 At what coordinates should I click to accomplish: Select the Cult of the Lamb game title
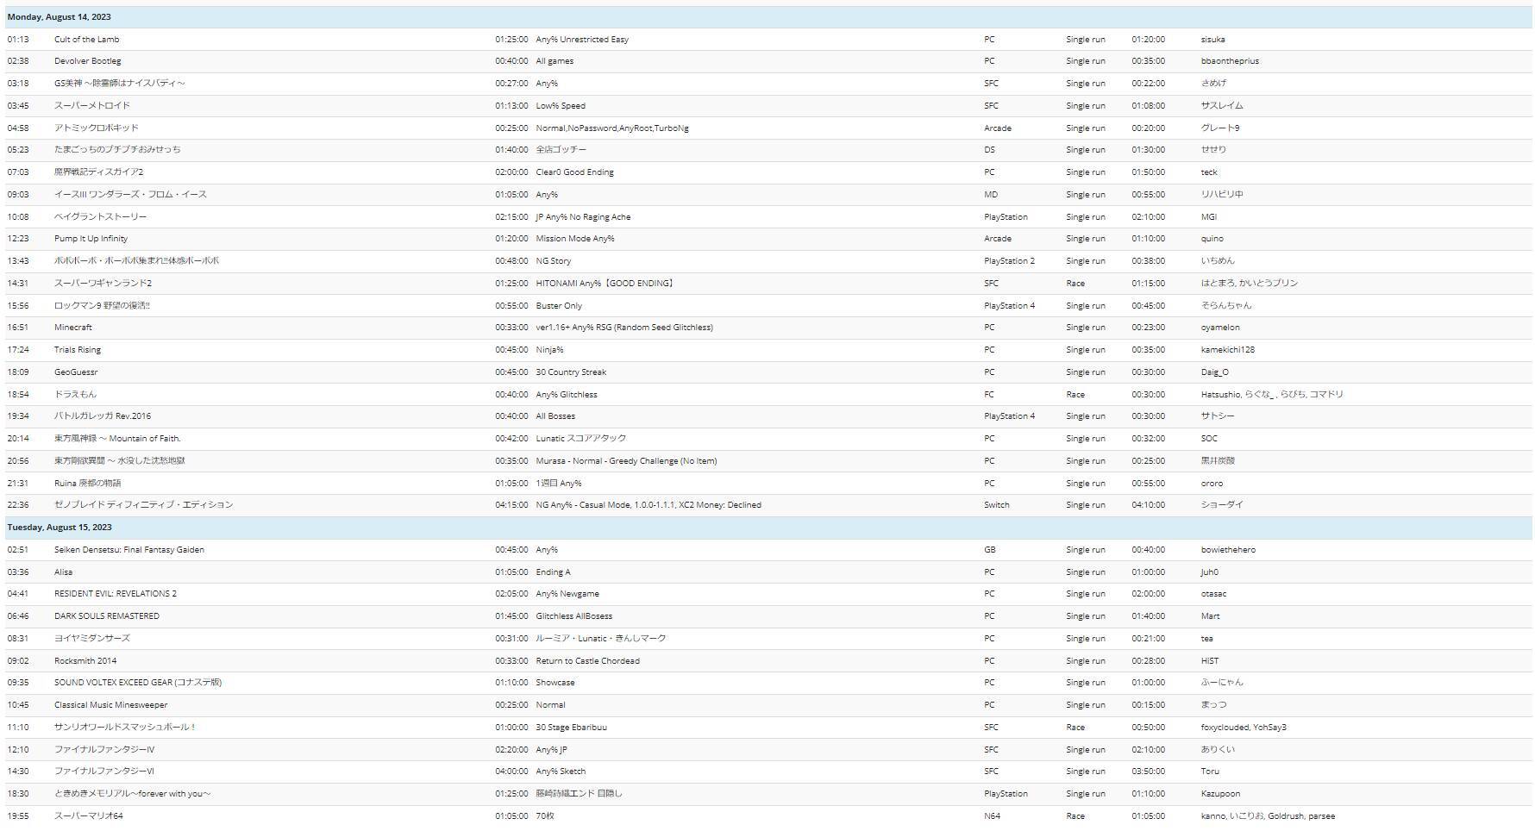point(86,40)
